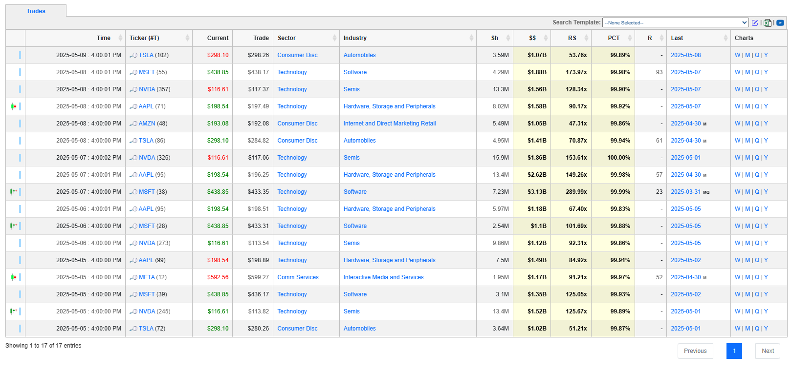Viewport: 792px width, 372px height.
Task: Open the M chart link for MSFT (55)
Action: point(748,72)
